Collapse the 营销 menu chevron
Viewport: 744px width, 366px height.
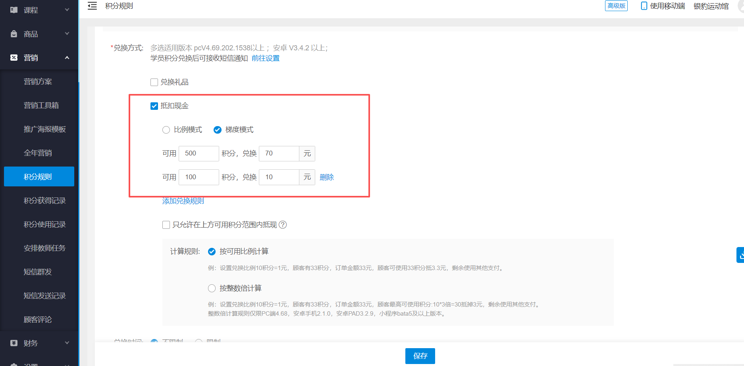67,57
